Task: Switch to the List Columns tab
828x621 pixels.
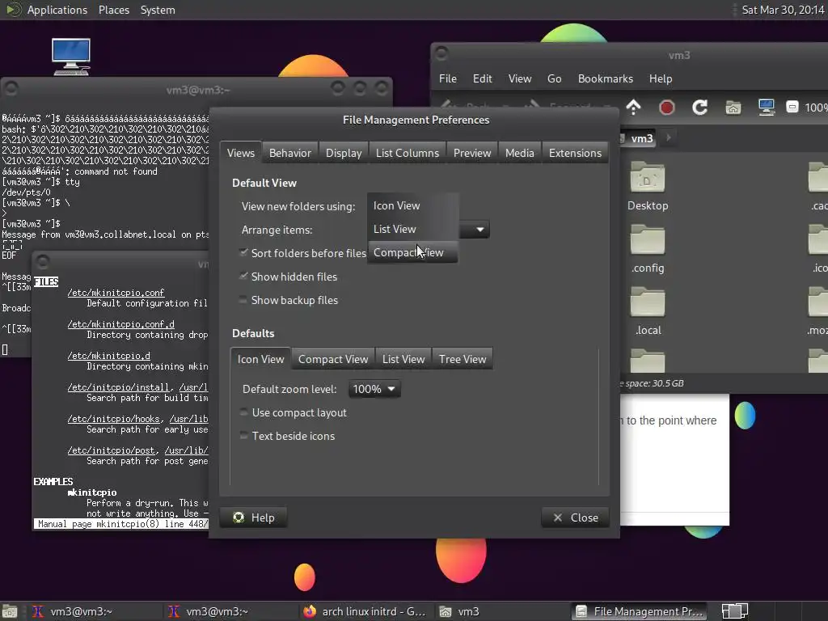Action: [x=408, y=153]
